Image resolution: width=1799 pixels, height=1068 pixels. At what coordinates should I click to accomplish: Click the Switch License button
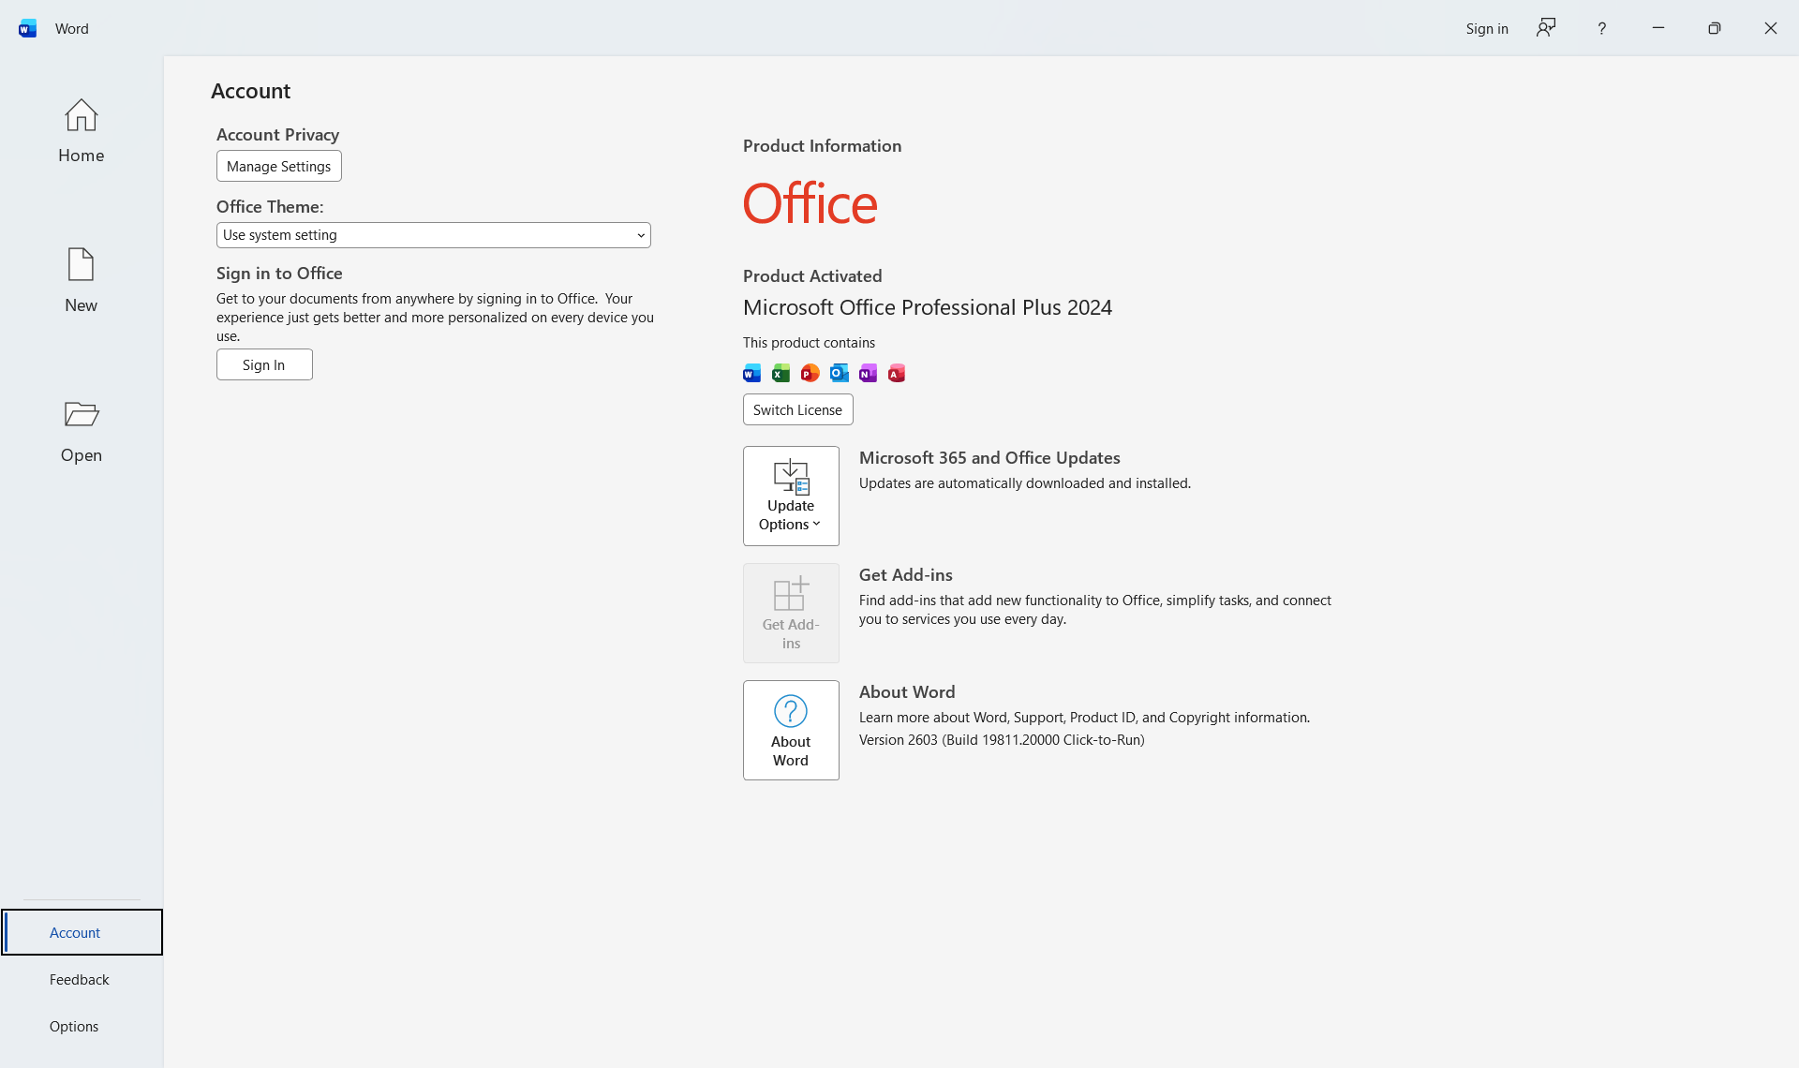(x=797, y=409)
